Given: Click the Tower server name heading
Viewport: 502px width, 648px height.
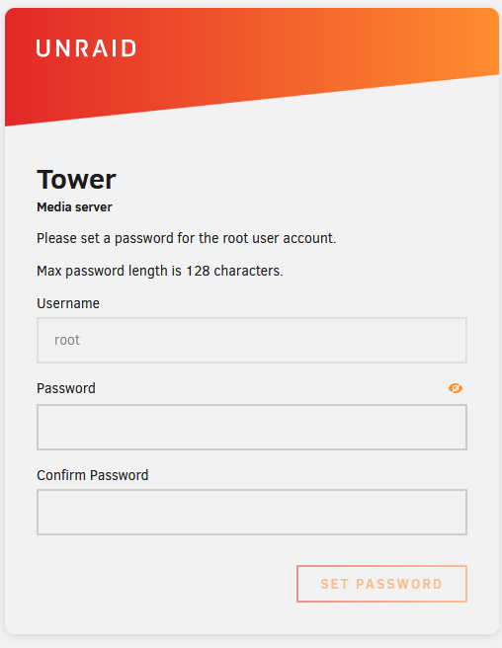Looking at the screenshot, I should click(x=76, y=180).
